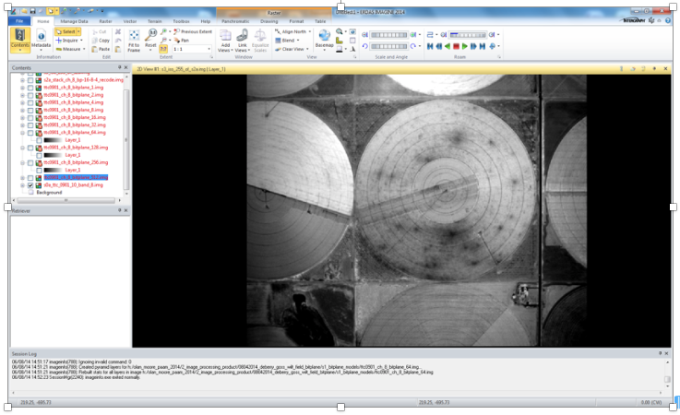
Task: Click the Contents panel horizontal scrollbar
Action: [66, 200]
